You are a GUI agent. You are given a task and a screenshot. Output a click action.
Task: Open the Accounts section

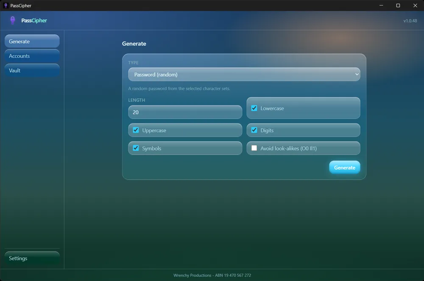[x=32, y=56]
